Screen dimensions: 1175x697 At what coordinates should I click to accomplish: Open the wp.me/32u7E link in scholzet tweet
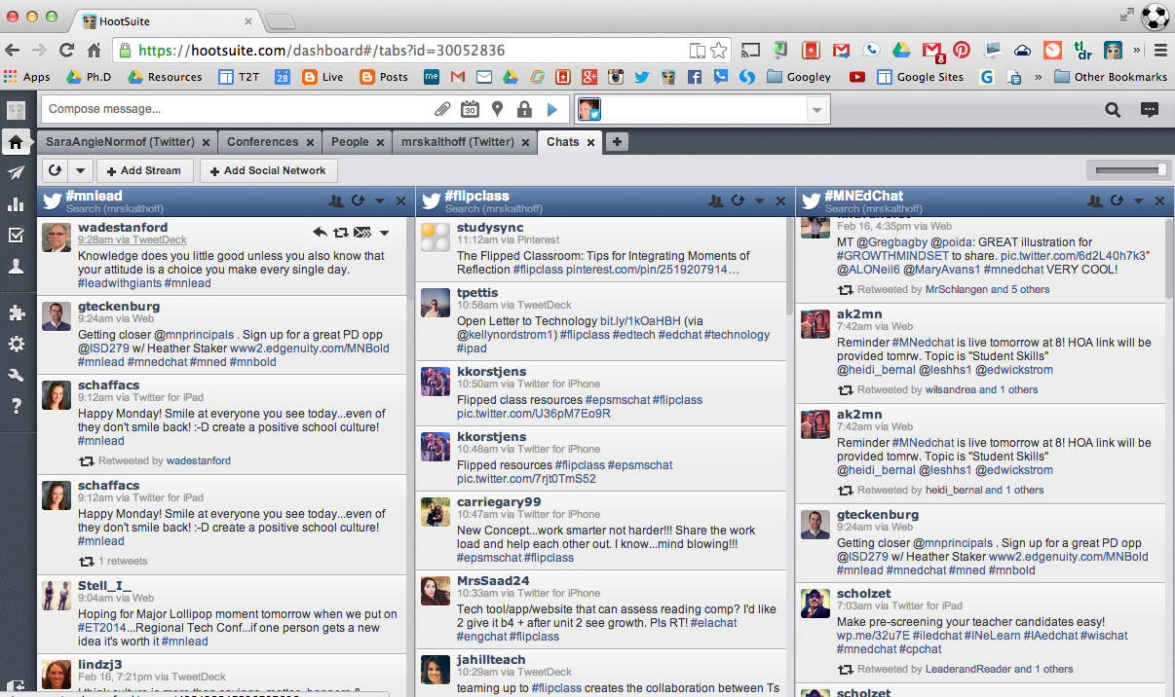coord(875,636)
